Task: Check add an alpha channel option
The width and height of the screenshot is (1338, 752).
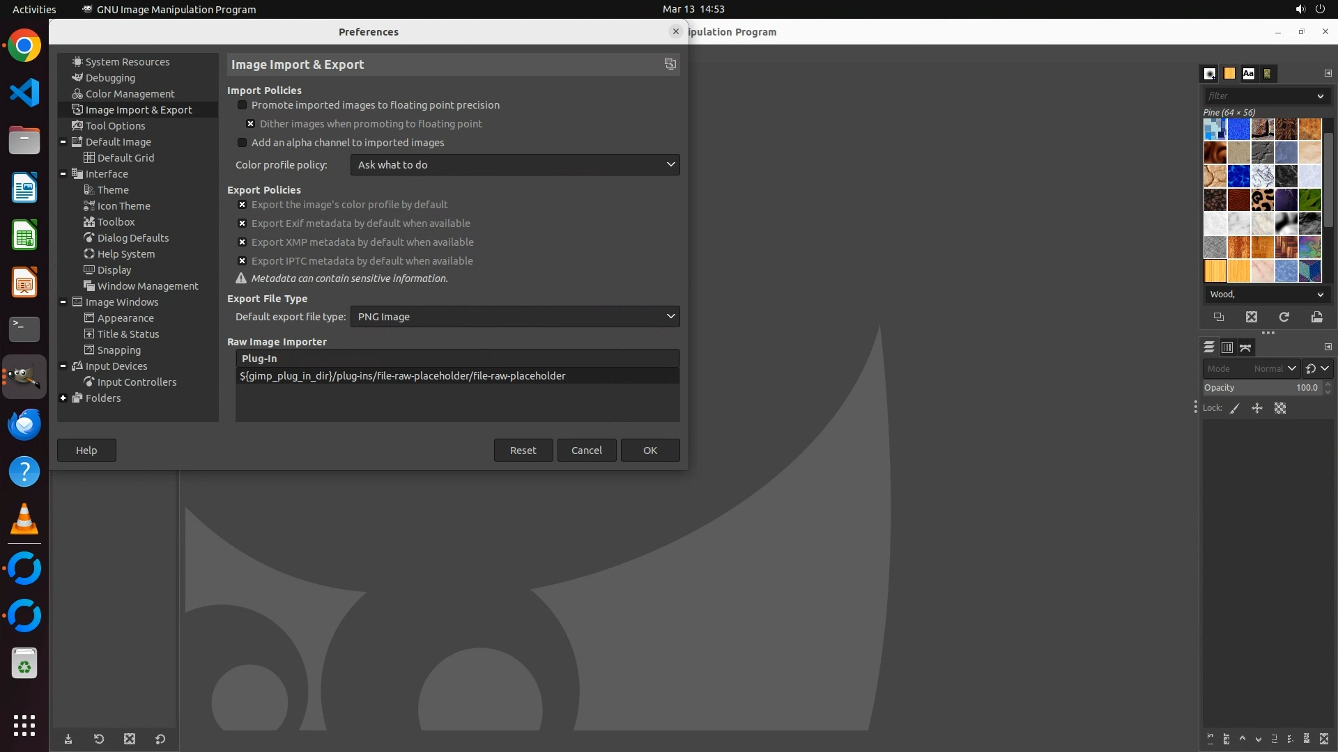Action: (242, 143)
